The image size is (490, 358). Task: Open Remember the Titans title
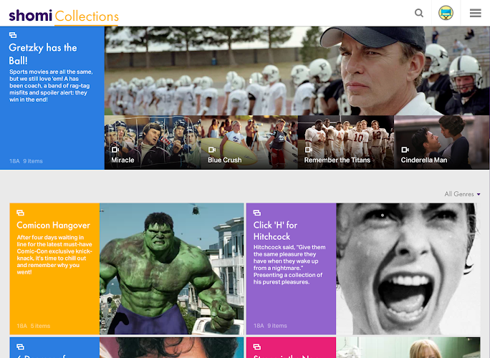pos(337,160)
